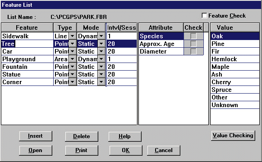Select the Fountain feature name
Viewport: 262px width, 162px height.
27,67
